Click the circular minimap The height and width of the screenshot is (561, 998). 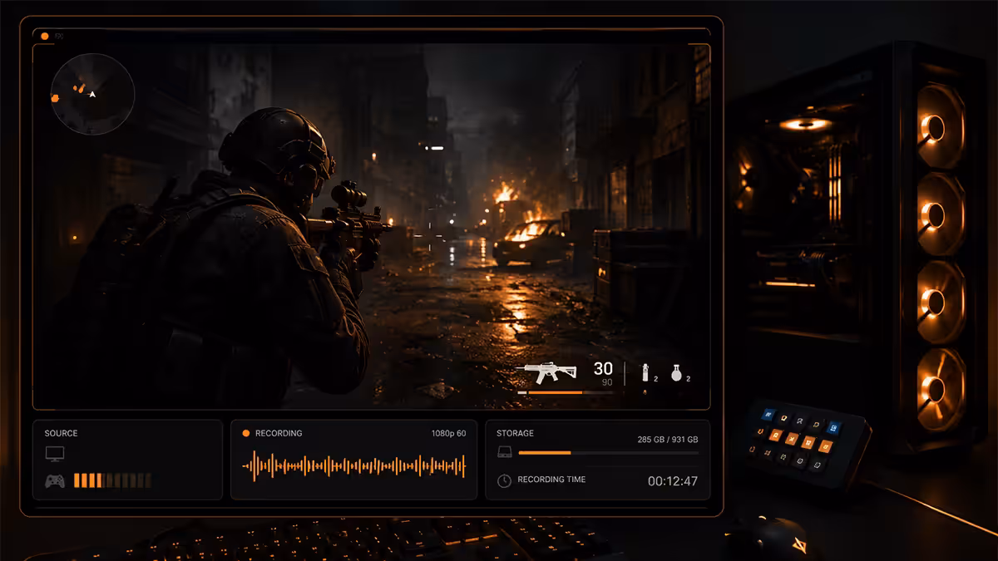[92, 94]
